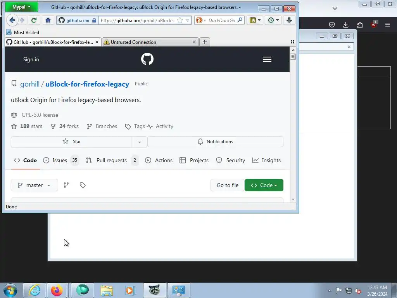
Task: Open the history clock toolbar button
Action: tap(273, 20)
